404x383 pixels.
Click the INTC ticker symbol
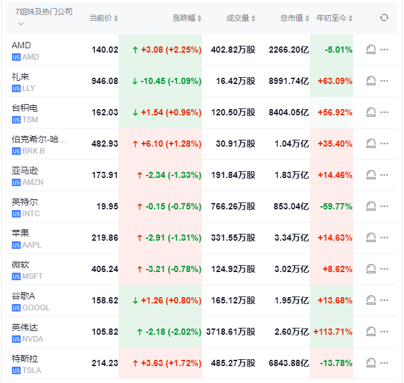tap(31, 214)
